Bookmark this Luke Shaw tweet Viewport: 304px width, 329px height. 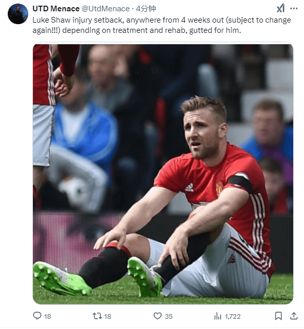(278, 316)
